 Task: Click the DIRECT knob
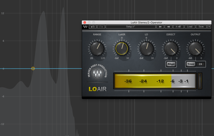point(171,48)
